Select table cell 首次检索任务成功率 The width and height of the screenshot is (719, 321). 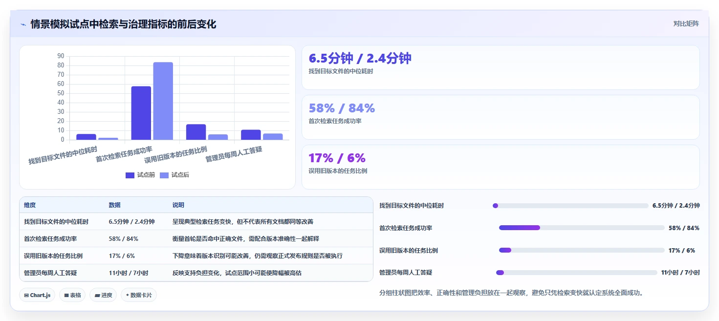[50, 239]
